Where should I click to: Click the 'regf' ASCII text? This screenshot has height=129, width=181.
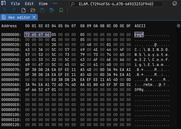coord(139,35)
